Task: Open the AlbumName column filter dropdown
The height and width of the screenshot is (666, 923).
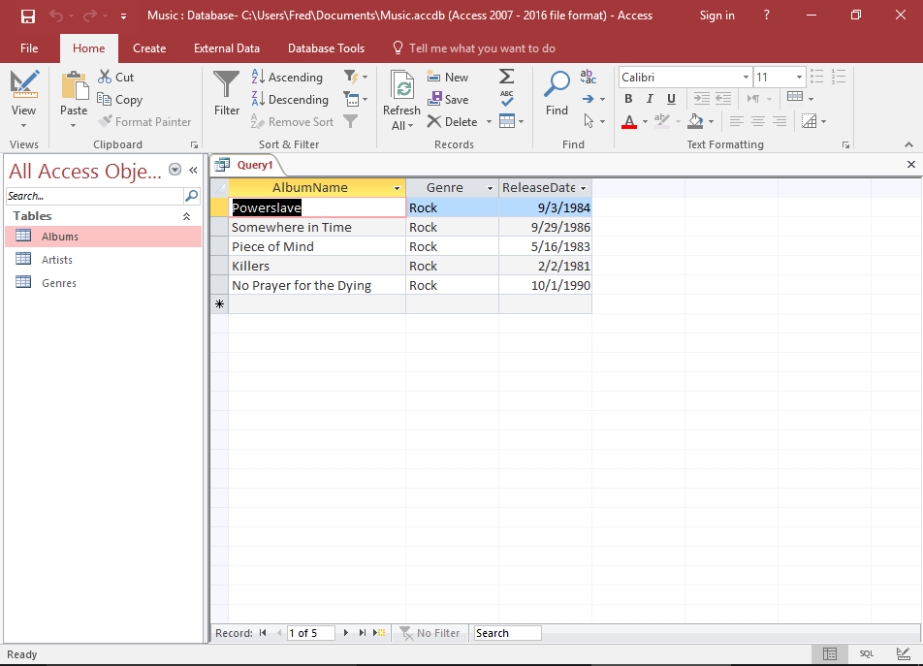Action: [x=397, y=187]
